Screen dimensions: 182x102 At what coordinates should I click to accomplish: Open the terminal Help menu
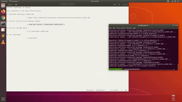click(134, 28)
